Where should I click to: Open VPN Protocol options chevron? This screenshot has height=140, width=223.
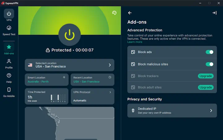[x=110, y=92]
